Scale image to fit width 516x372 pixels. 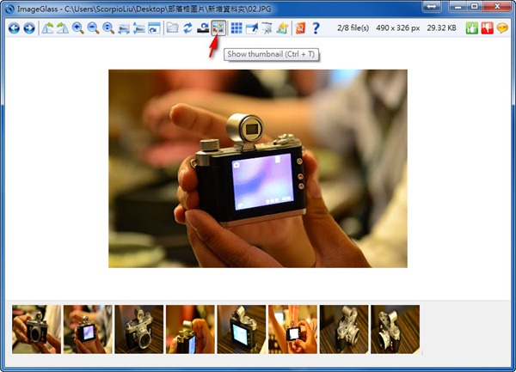tap(124, 28)
